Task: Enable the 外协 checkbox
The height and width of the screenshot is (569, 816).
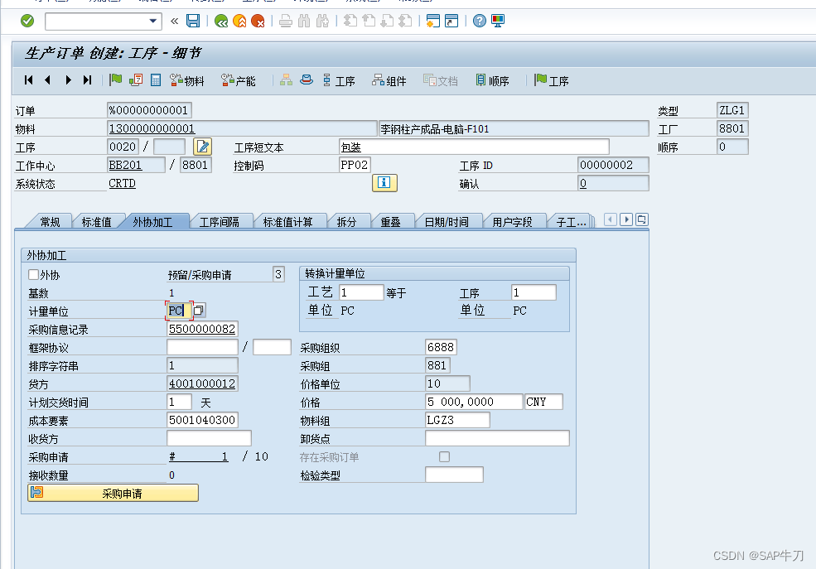Action: [x=31, y=274]
